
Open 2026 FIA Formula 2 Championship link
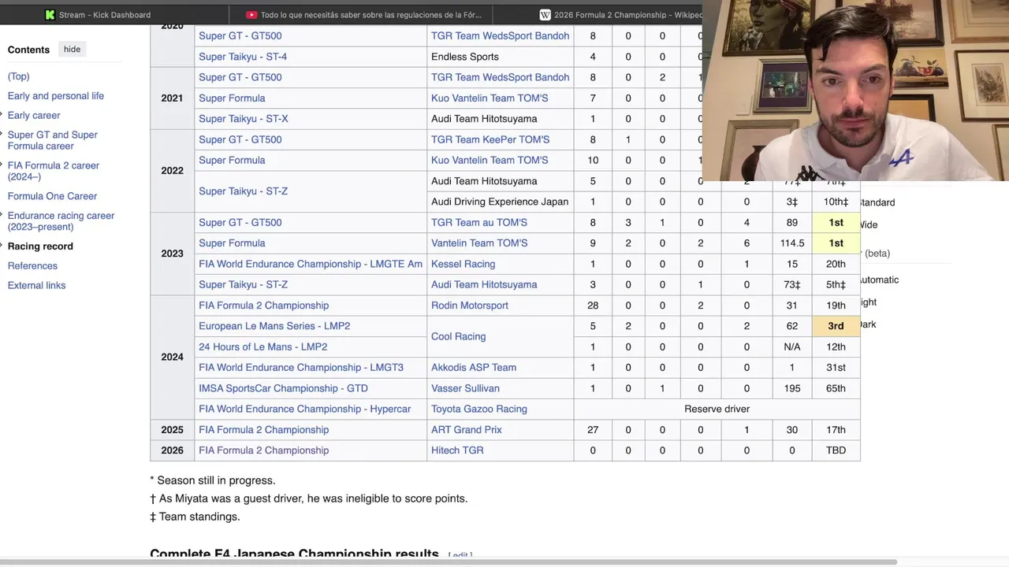264,450
